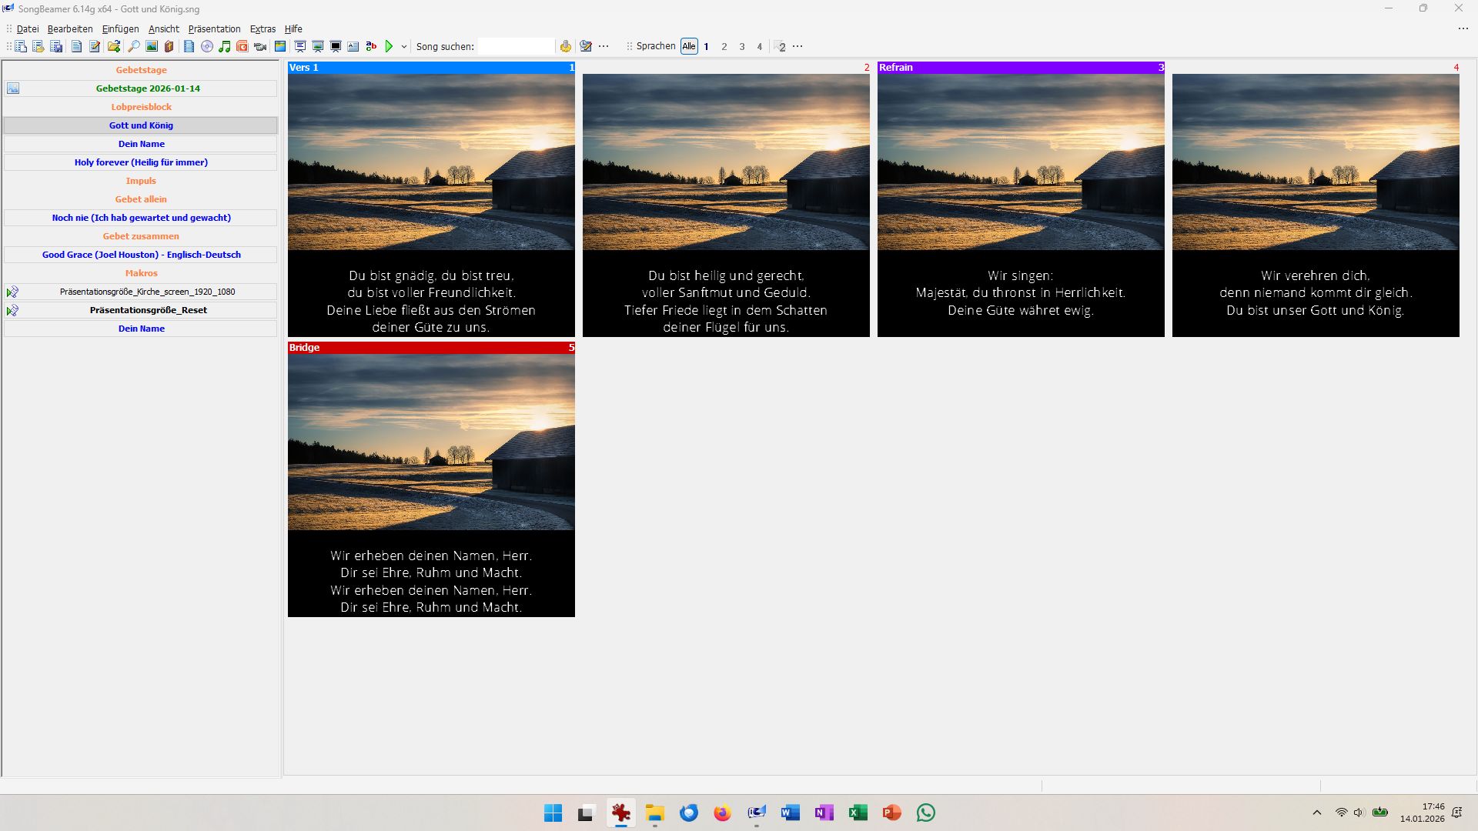Click the CD disc icon
This screenshot has width=1478, height=831.
(x=207, y=46)
